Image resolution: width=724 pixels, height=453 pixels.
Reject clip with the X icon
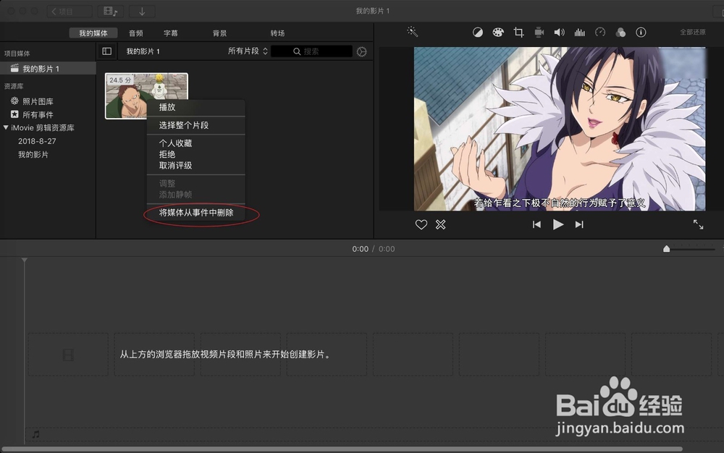tap(440, 224)
